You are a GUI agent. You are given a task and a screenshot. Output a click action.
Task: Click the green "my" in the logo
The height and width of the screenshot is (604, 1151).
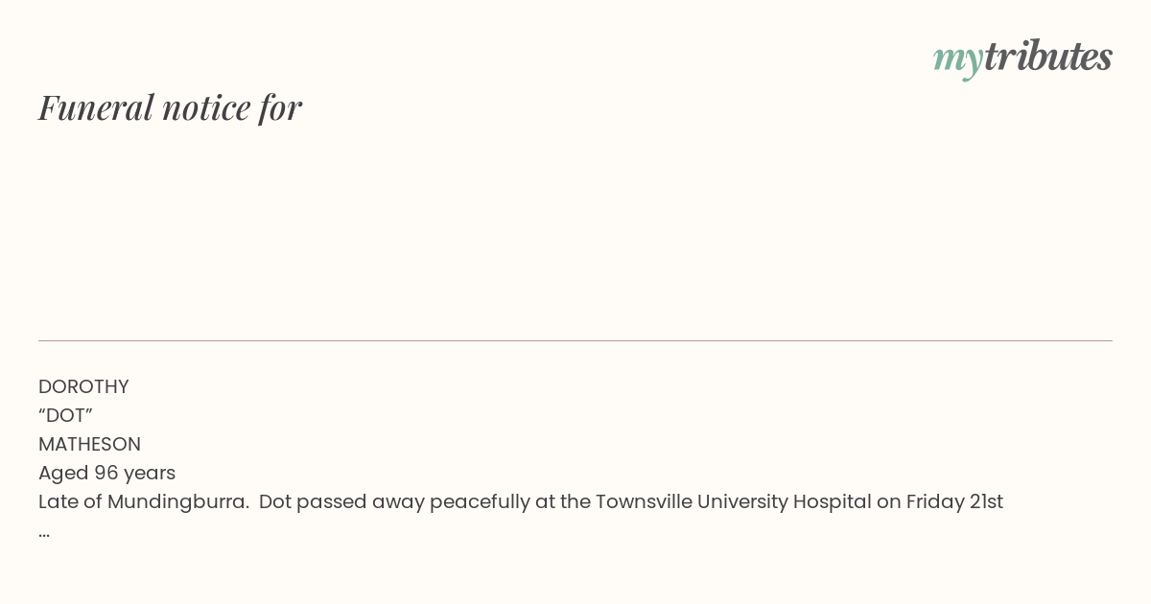point(957,58)
